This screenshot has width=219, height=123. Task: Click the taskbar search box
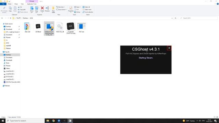[25, 121]
